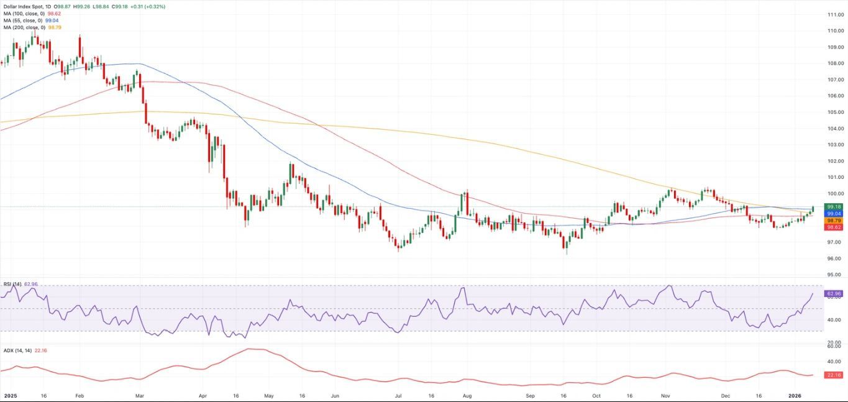Click the 95.00 level on price axis
Image resolution: width=848 pixels, height=402 pixels.
tap(835, 275)
